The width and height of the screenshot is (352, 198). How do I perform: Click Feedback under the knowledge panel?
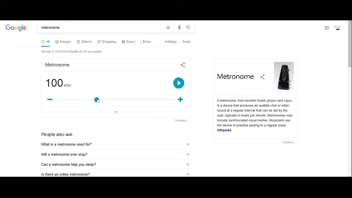[288, 142]
